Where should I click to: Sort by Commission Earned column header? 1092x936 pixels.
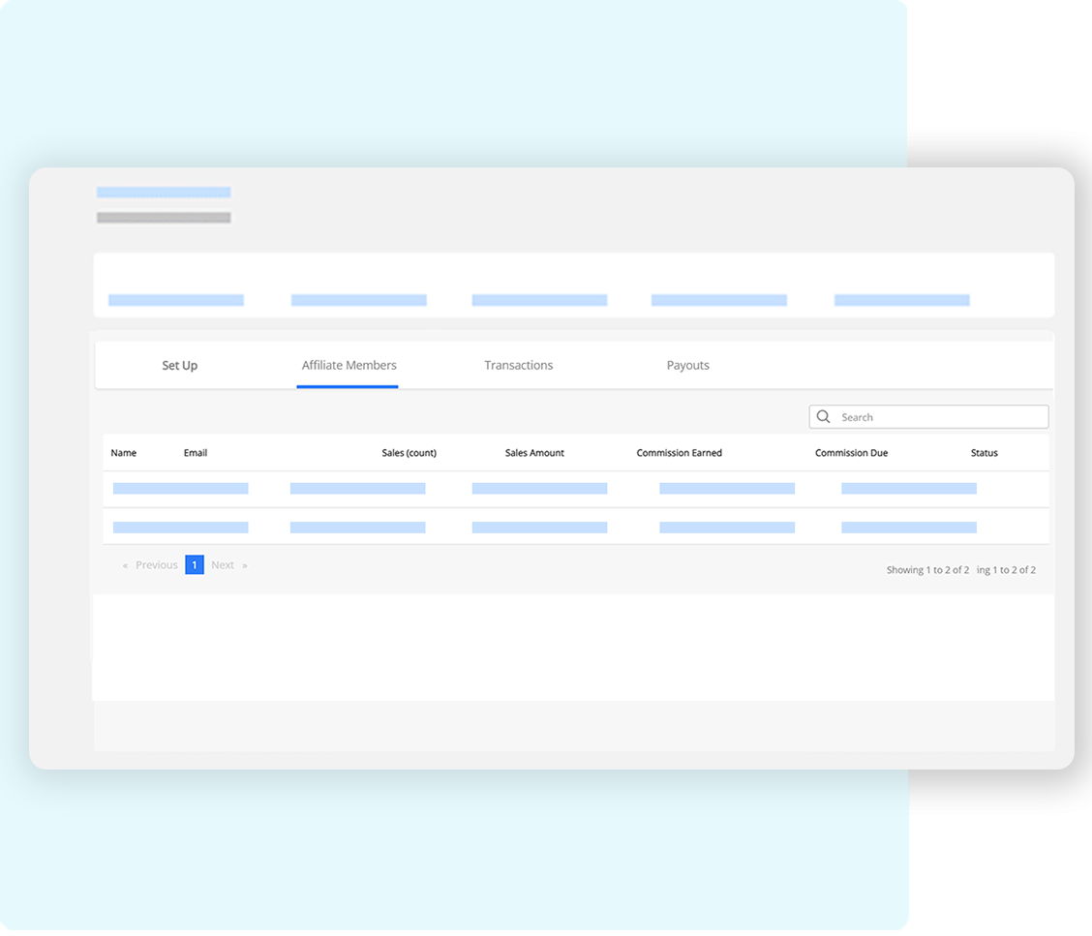click(679, 453)
